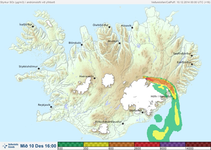Click the 'Ólafsfjörður' label
The height and width of the screenshot is (150, 211).
(101, 25)
